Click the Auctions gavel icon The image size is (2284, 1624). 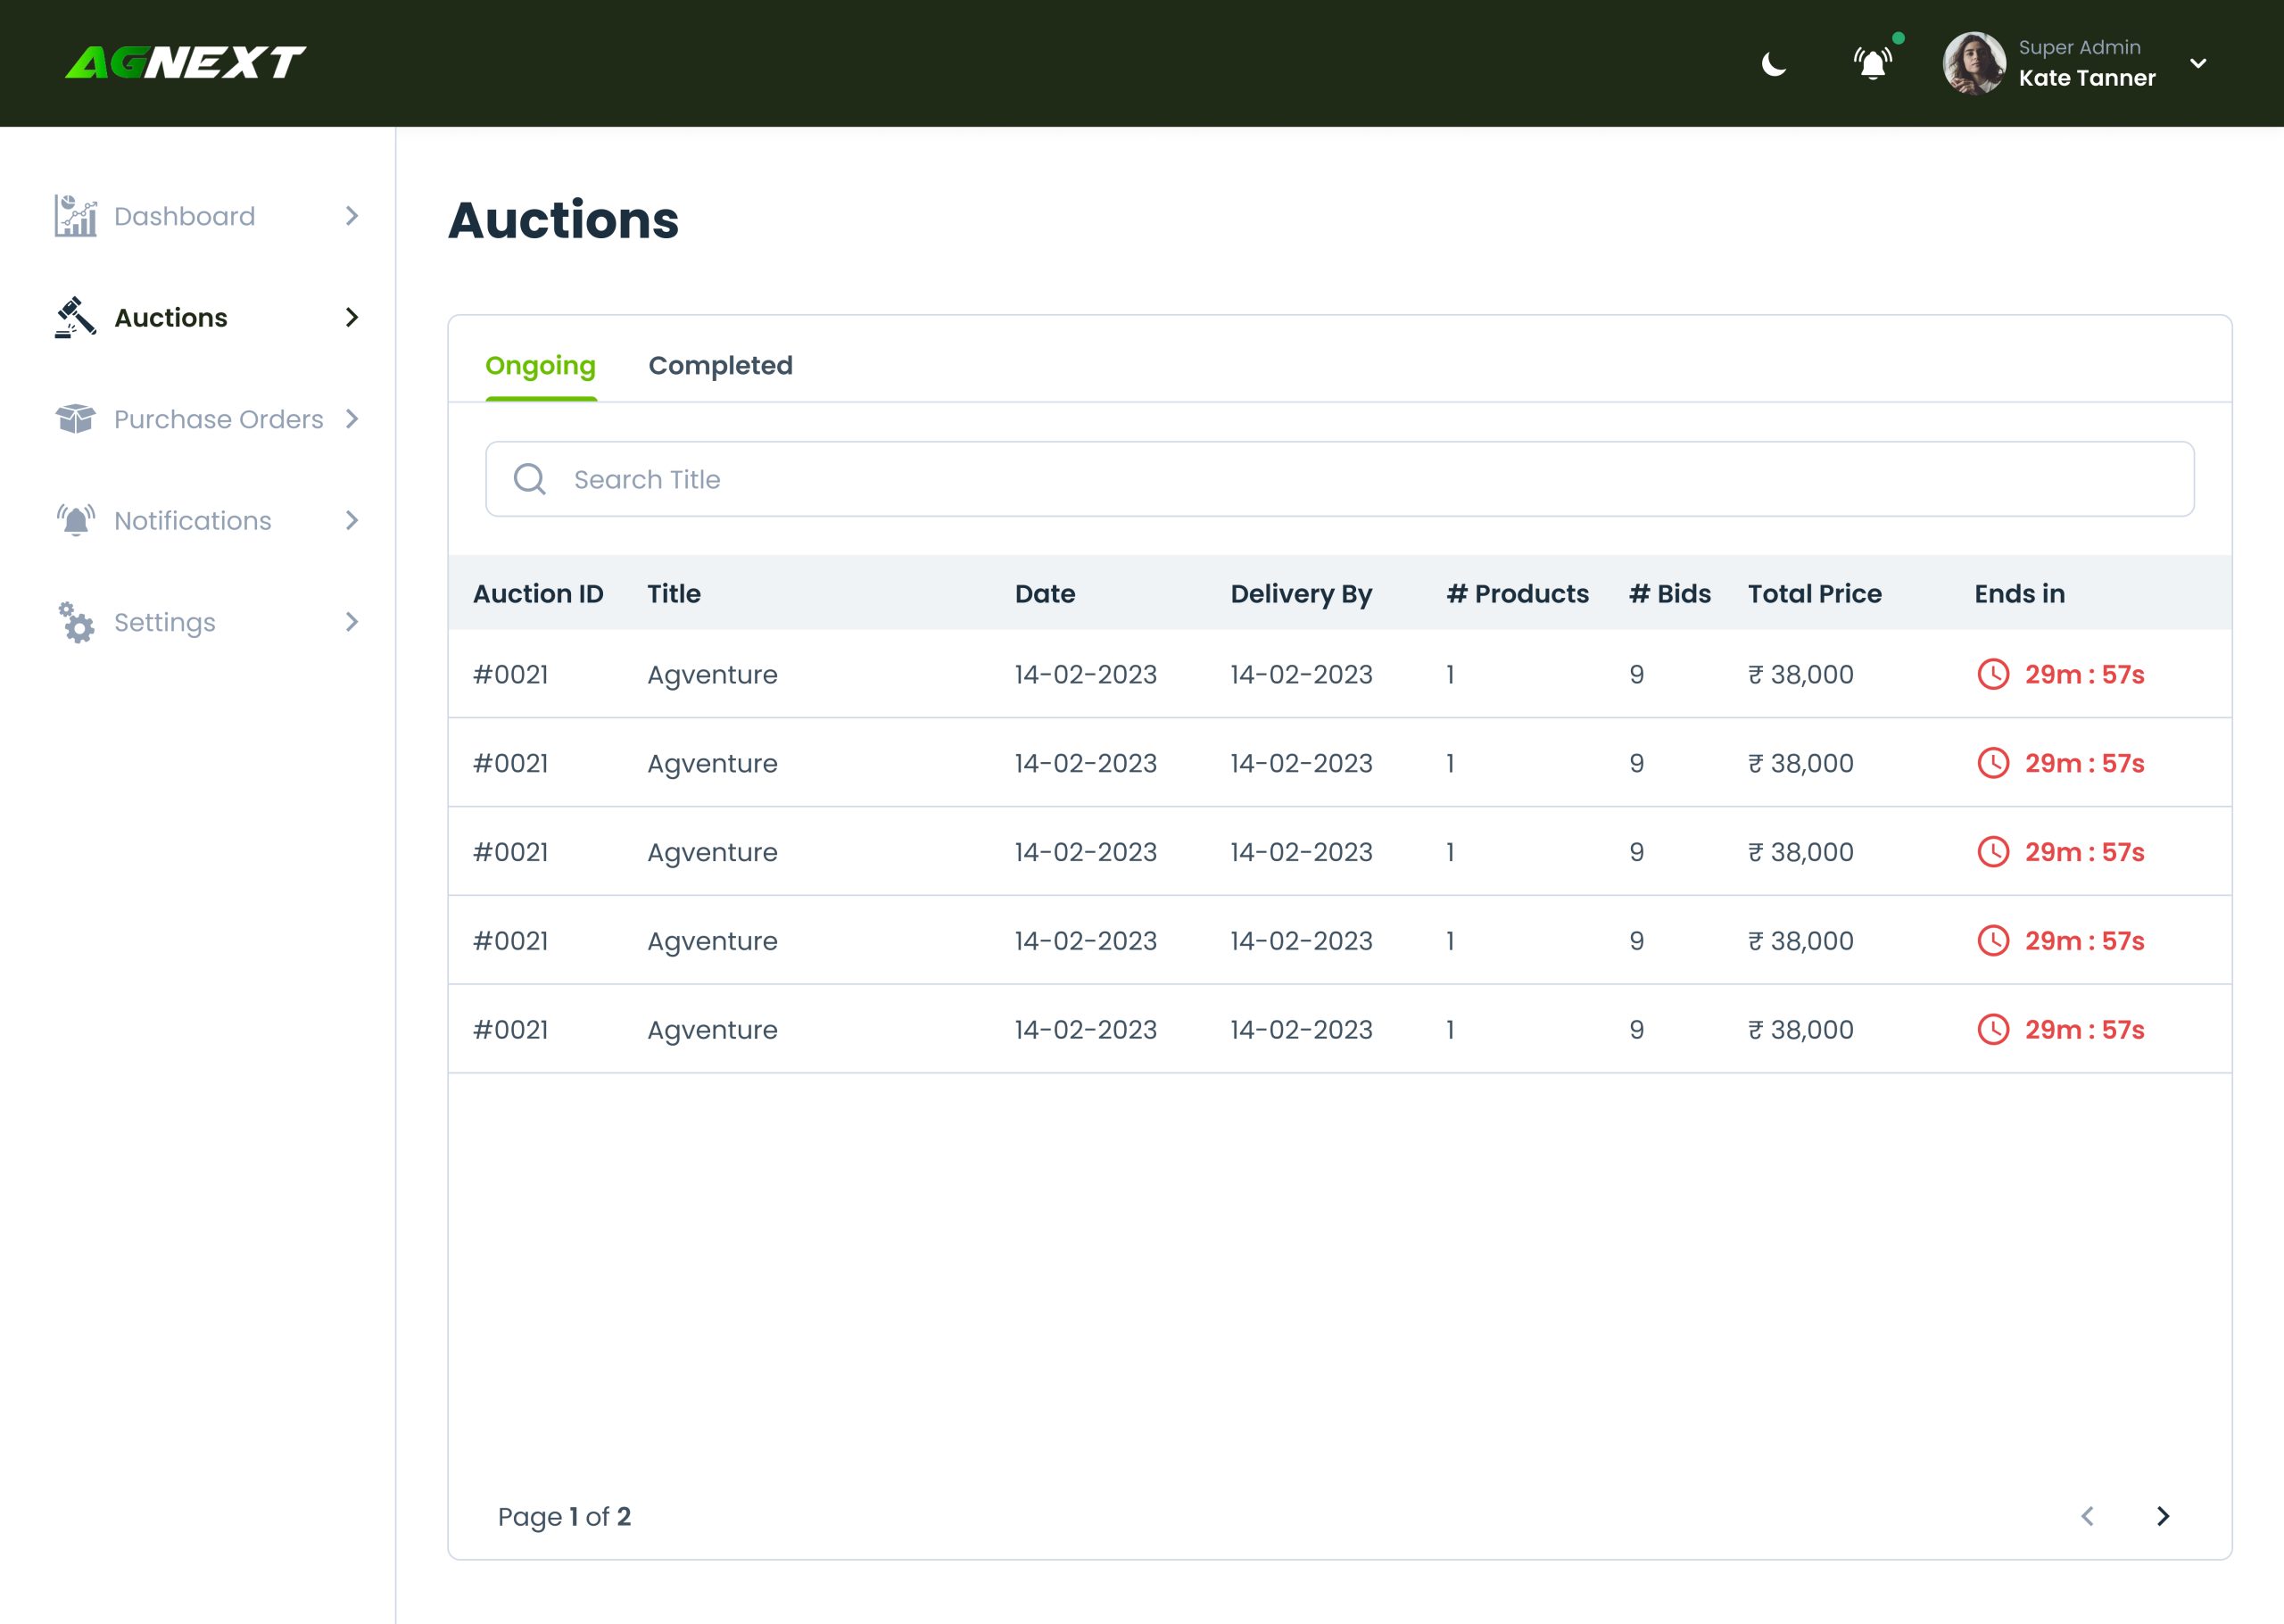tap(76, 318)
